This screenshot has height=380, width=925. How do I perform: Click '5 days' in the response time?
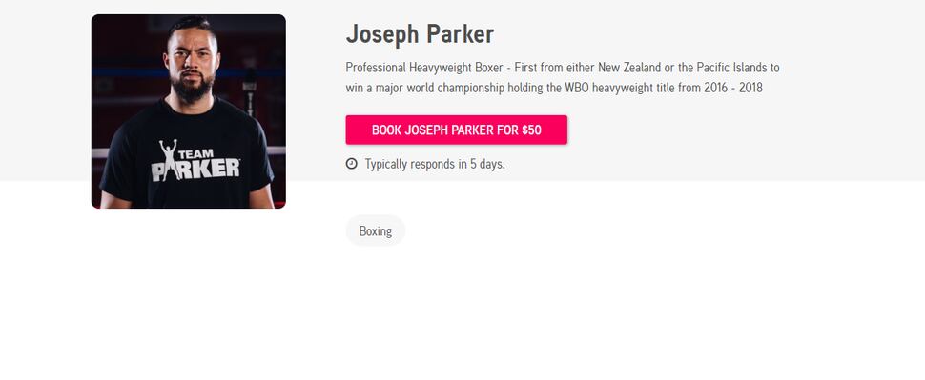[487, 164]
